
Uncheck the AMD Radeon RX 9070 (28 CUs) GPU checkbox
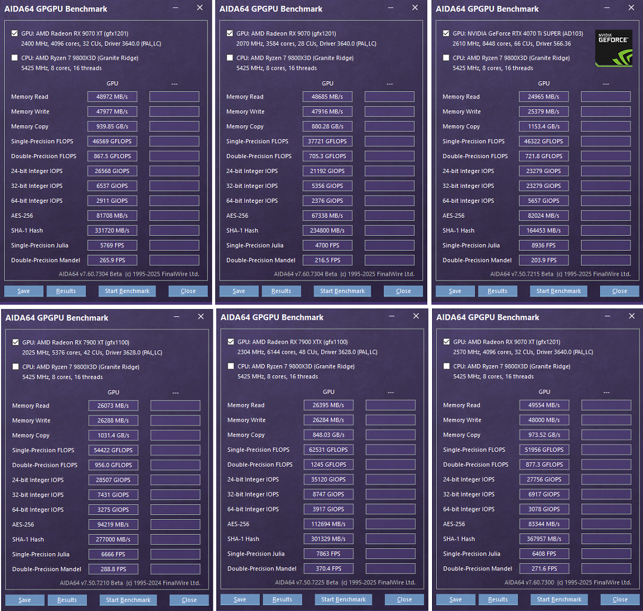click(x=230, y=33)
